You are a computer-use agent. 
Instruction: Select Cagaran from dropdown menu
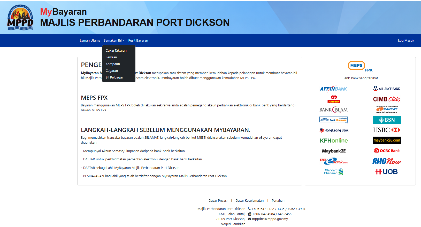click(119, 71)
